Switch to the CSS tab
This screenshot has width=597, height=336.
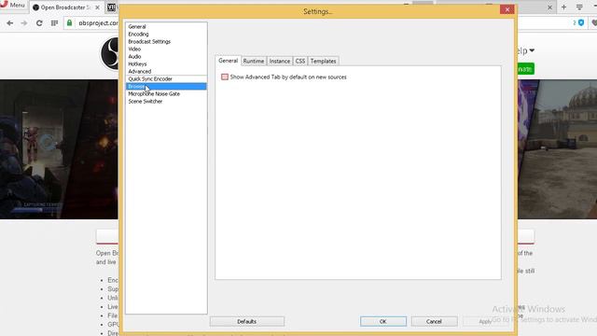pyautogui.click(x=300, y=61)
